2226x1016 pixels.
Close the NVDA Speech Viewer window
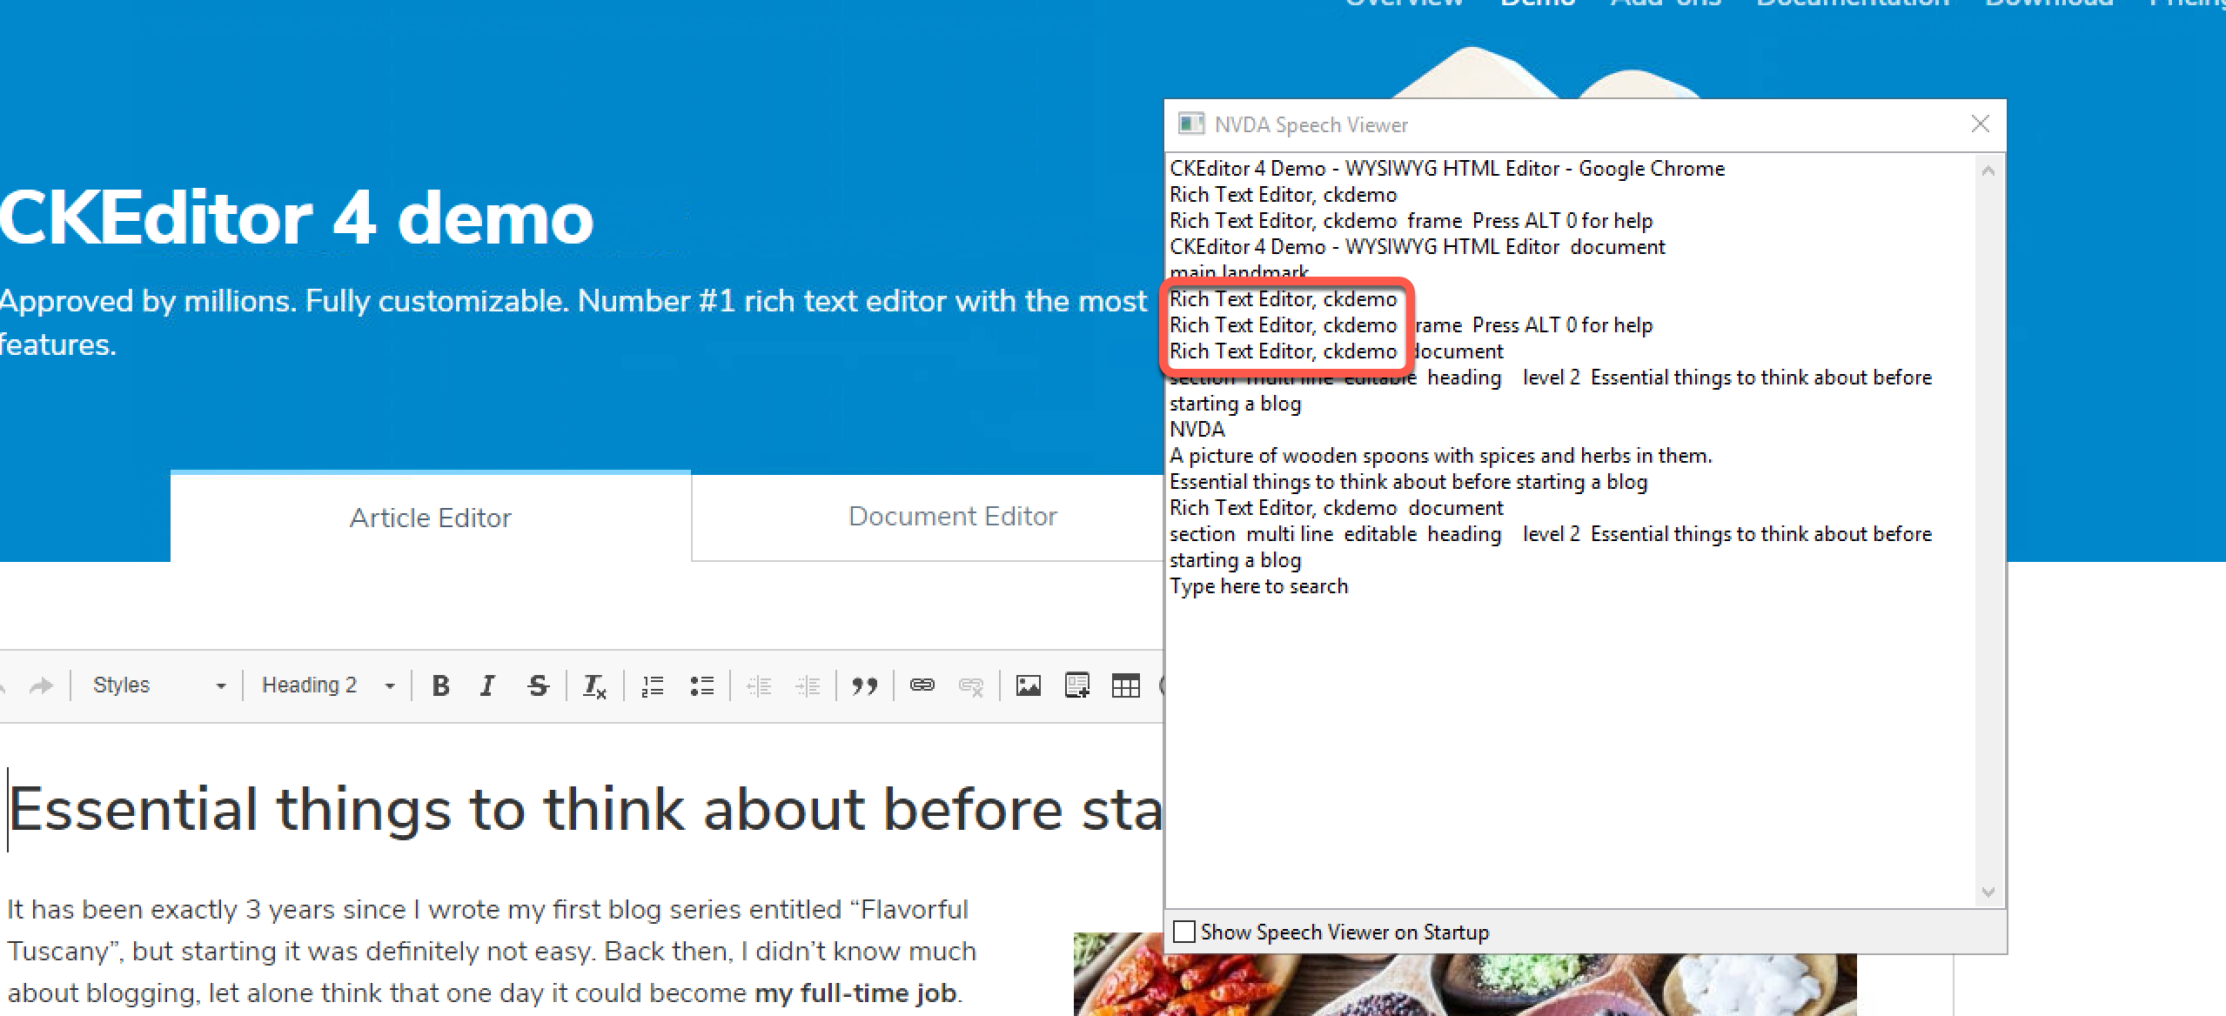coord(1981,124)
